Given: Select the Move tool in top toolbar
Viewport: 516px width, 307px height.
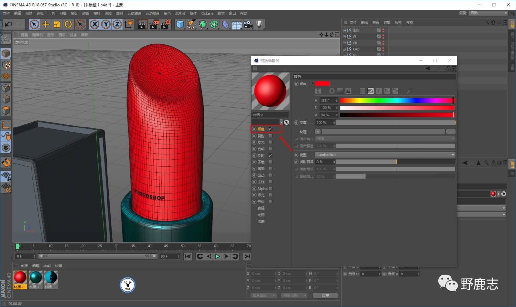Looking at the screenshot, I should click(x=46, y=24).
